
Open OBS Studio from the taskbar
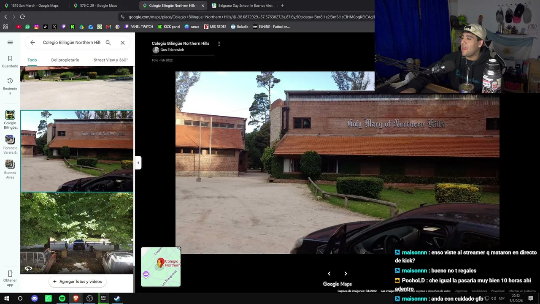tap(89, 299)
